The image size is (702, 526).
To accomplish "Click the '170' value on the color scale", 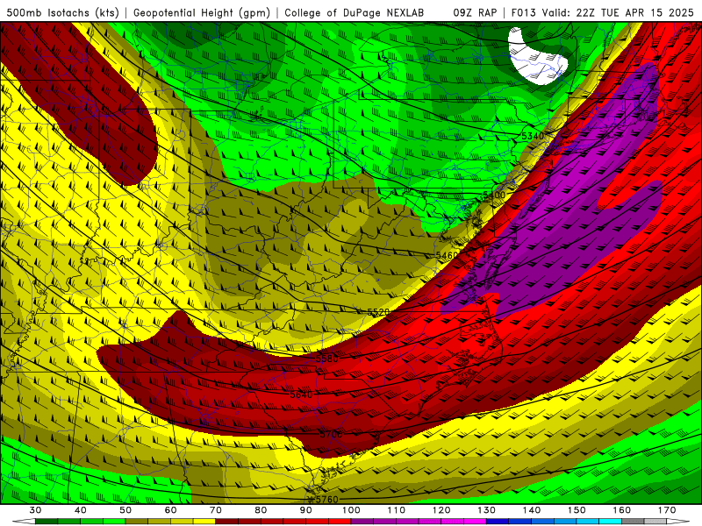I will pyautogui.click(x=667, y=510).
